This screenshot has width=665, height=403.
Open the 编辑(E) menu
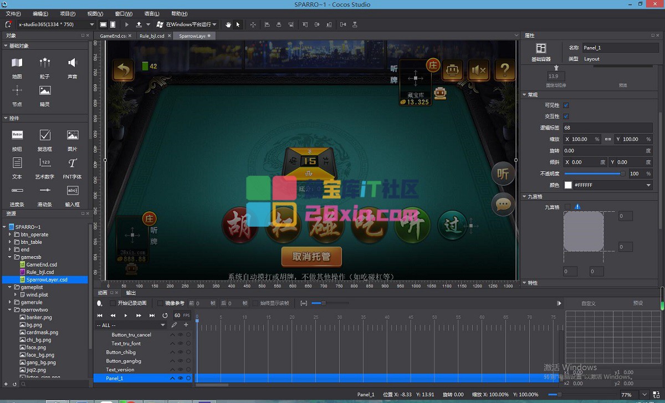click(x=40, y=14)
